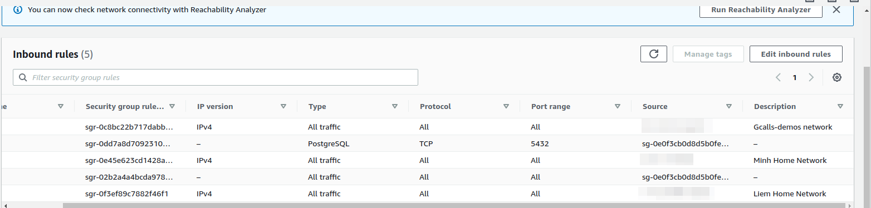Click source sg-0e0f3cb0d8d5b0fe in PostgreSQL row
Viewport: 871px width, 208px height.
pyautogui.click(x=686, y=143)
